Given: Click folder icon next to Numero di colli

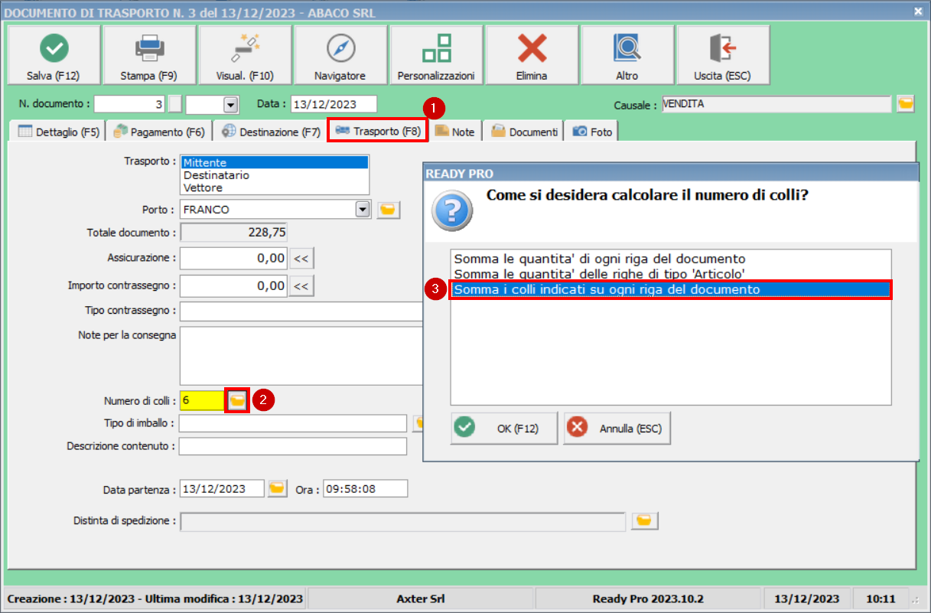Looking at the screenshot, I should (238, 400).
